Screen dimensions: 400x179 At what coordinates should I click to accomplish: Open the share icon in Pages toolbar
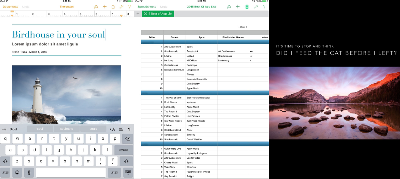pyautogui.click(x=113, y=7)
